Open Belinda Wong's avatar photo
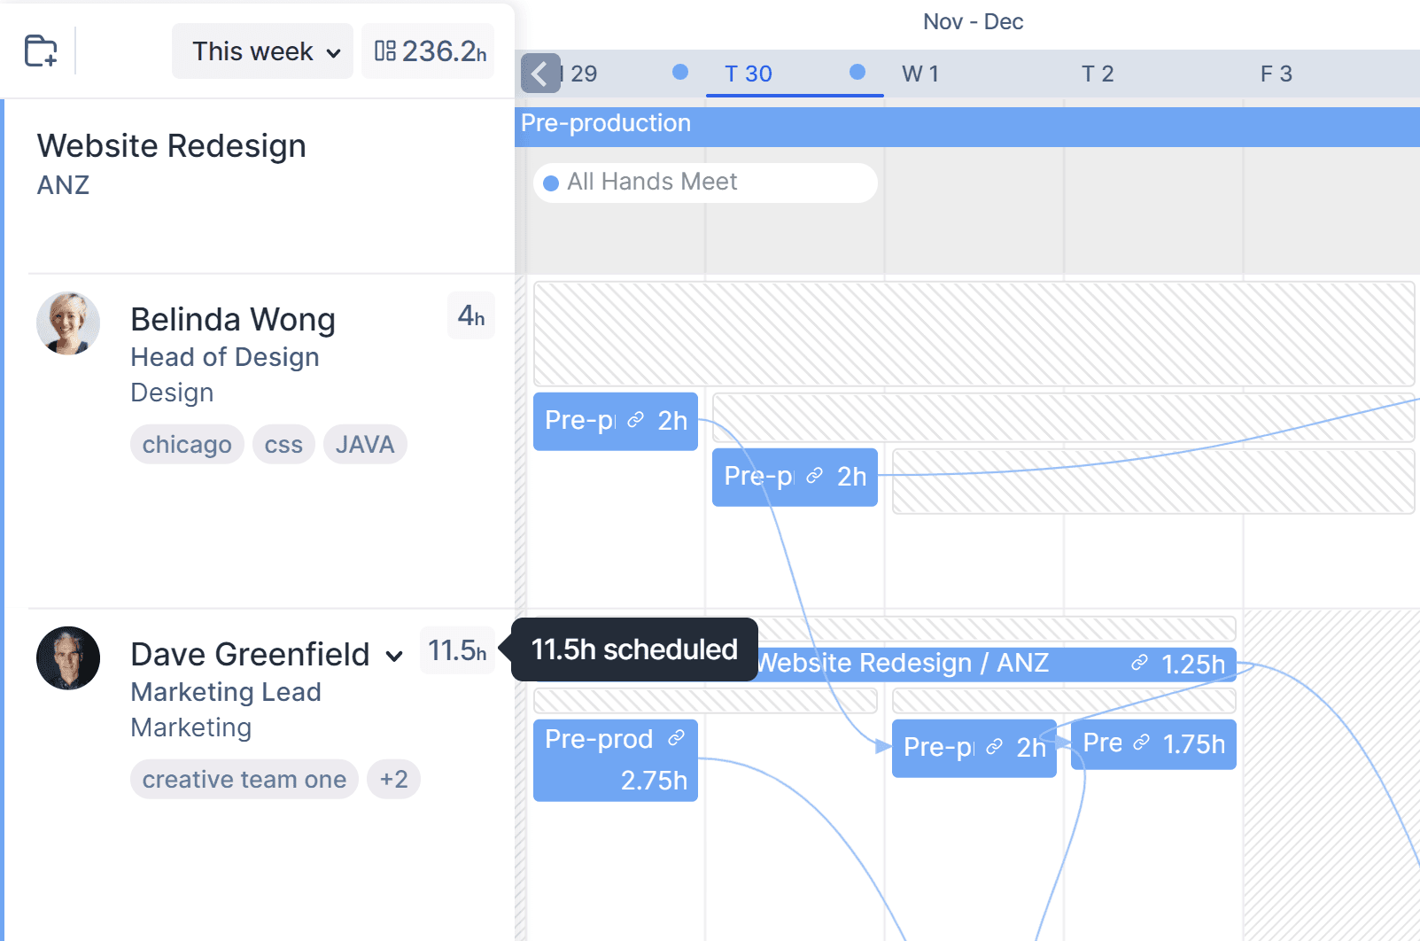 (68, 323)
